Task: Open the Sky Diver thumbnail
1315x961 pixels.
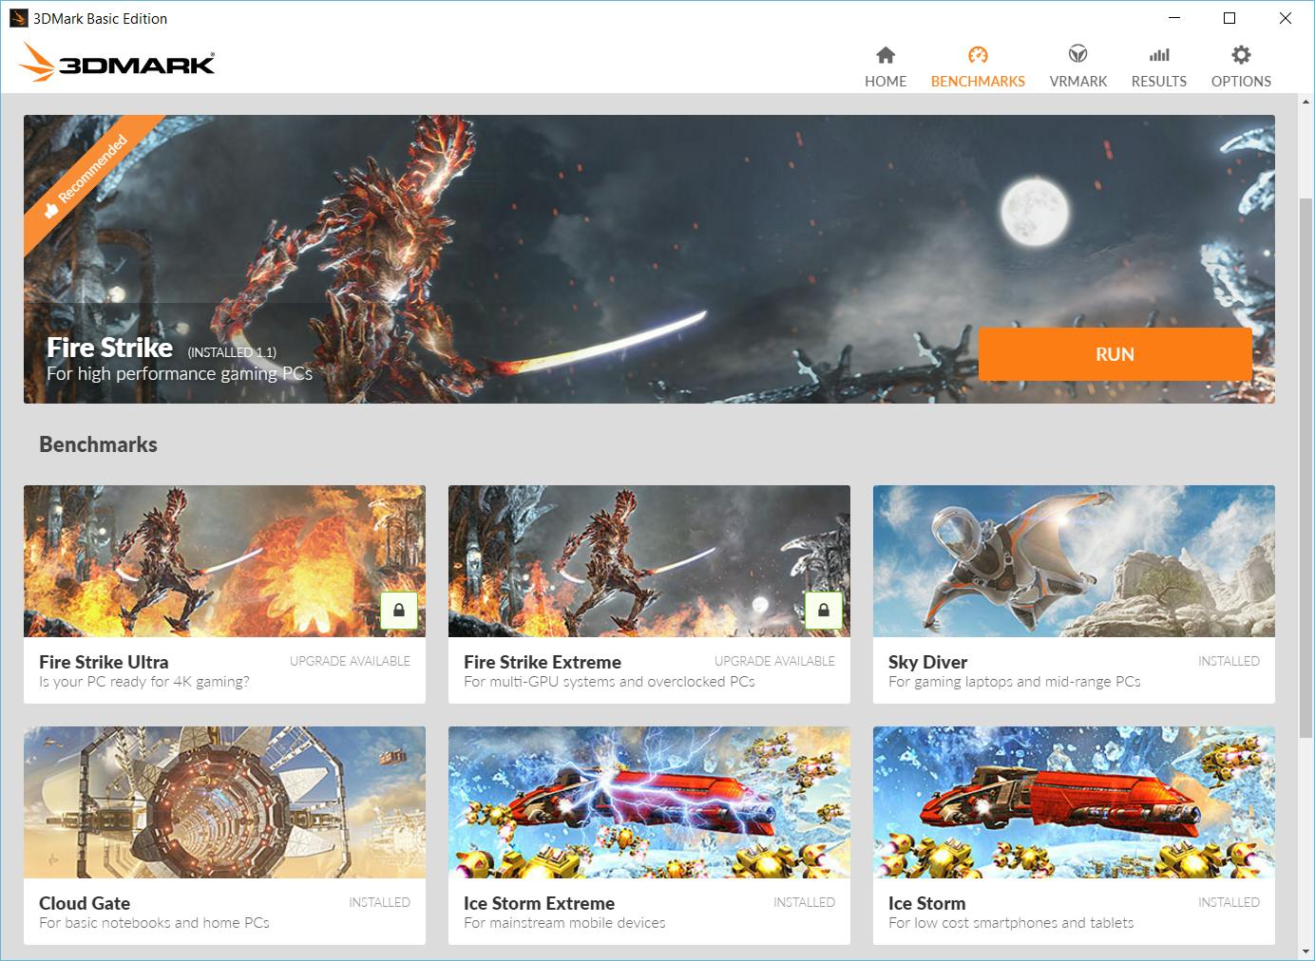Action: pyautogui.click(x=1074, y=561)
